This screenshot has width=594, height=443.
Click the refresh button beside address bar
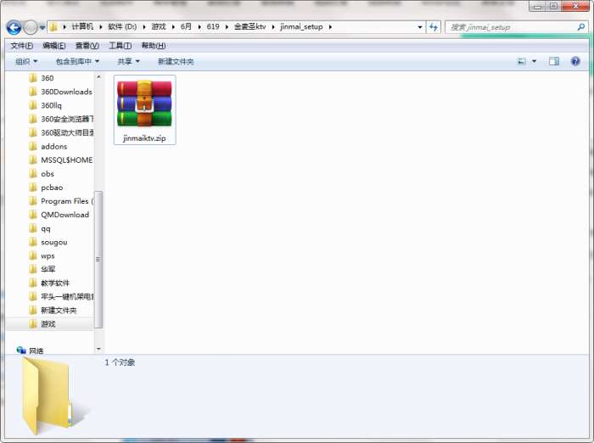[434, 27]
